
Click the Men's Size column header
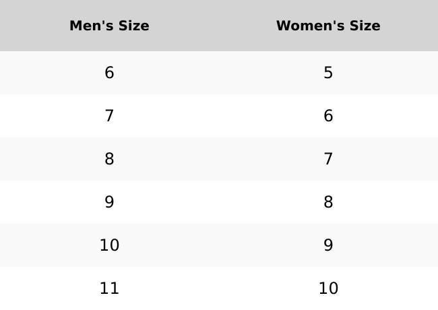[109, 26]
